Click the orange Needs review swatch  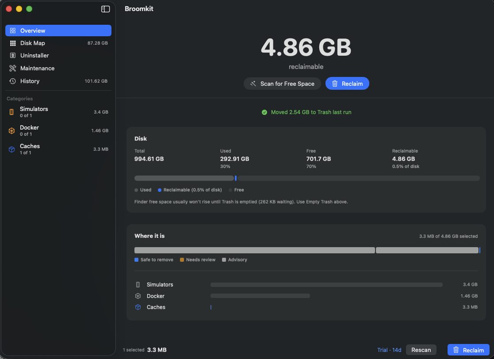coord(182,260)
